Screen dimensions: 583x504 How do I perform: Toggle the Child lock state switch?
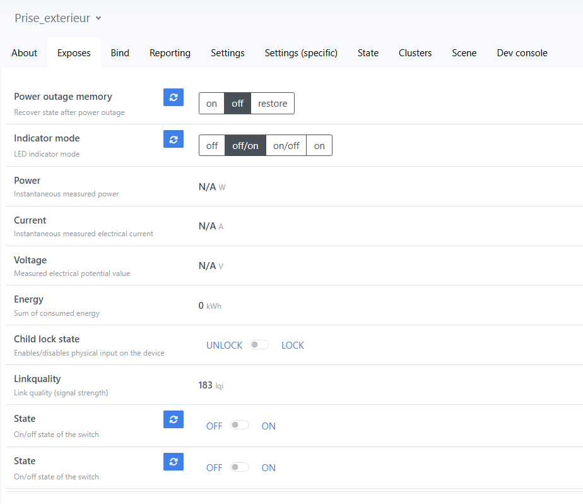tap(259, 345)
